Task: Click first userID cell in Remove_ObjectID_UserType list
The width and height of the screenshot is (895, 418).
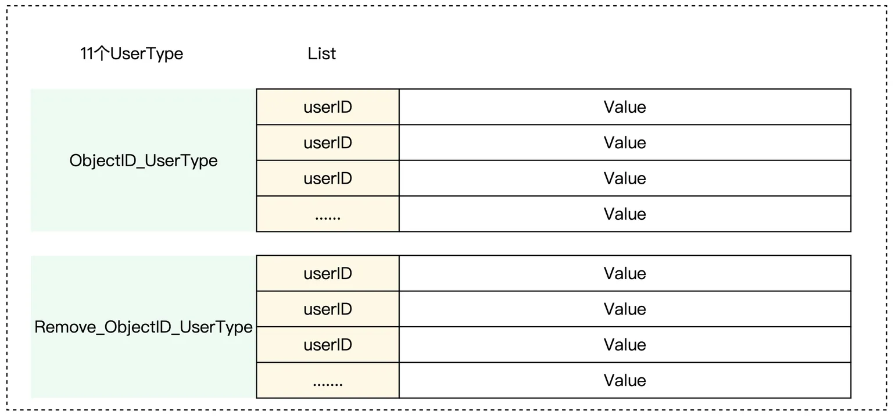Action: pyautogui.click(x=328, y=273)
